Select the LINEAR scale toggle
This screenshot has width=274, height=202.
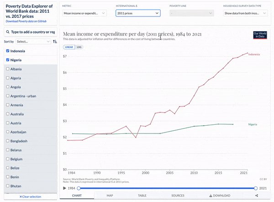(69, 47)
